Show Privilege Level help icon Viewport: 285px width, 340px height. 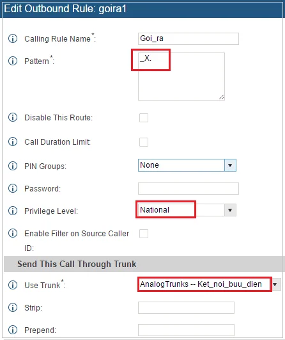pos(13,211)
